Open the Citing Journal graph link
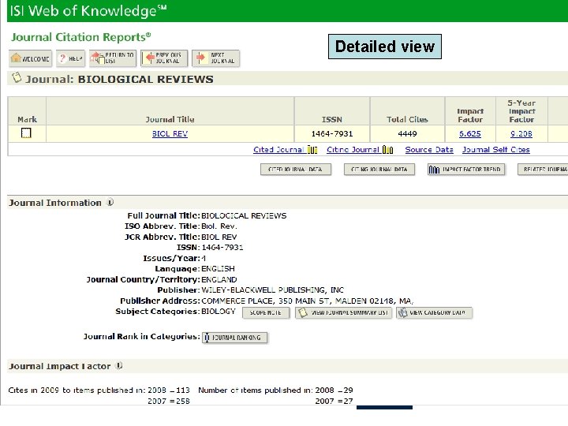Image resolution: width=568 pixels, height=426 pixels. point(360,150)
